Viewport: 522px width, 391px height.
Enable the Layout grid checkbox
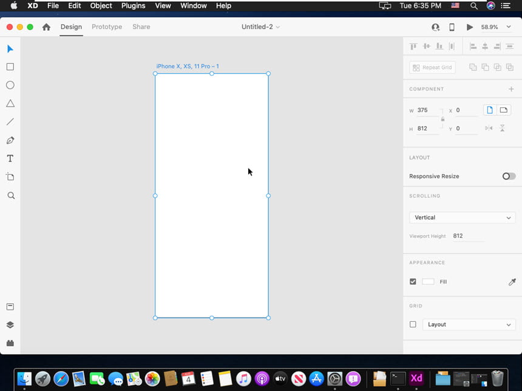(413, 324)
